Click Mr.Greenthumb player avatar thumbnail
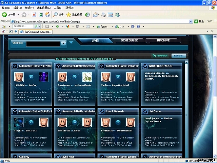The width and height of the screenshot is (217, 163). pyautogui.click(x=87, y=77)
